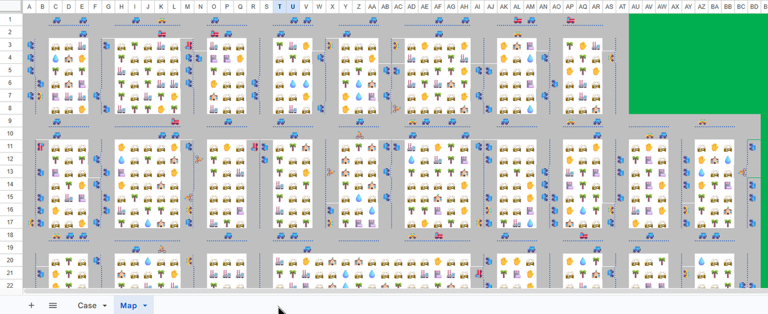Select column header M

click(188, 6)
